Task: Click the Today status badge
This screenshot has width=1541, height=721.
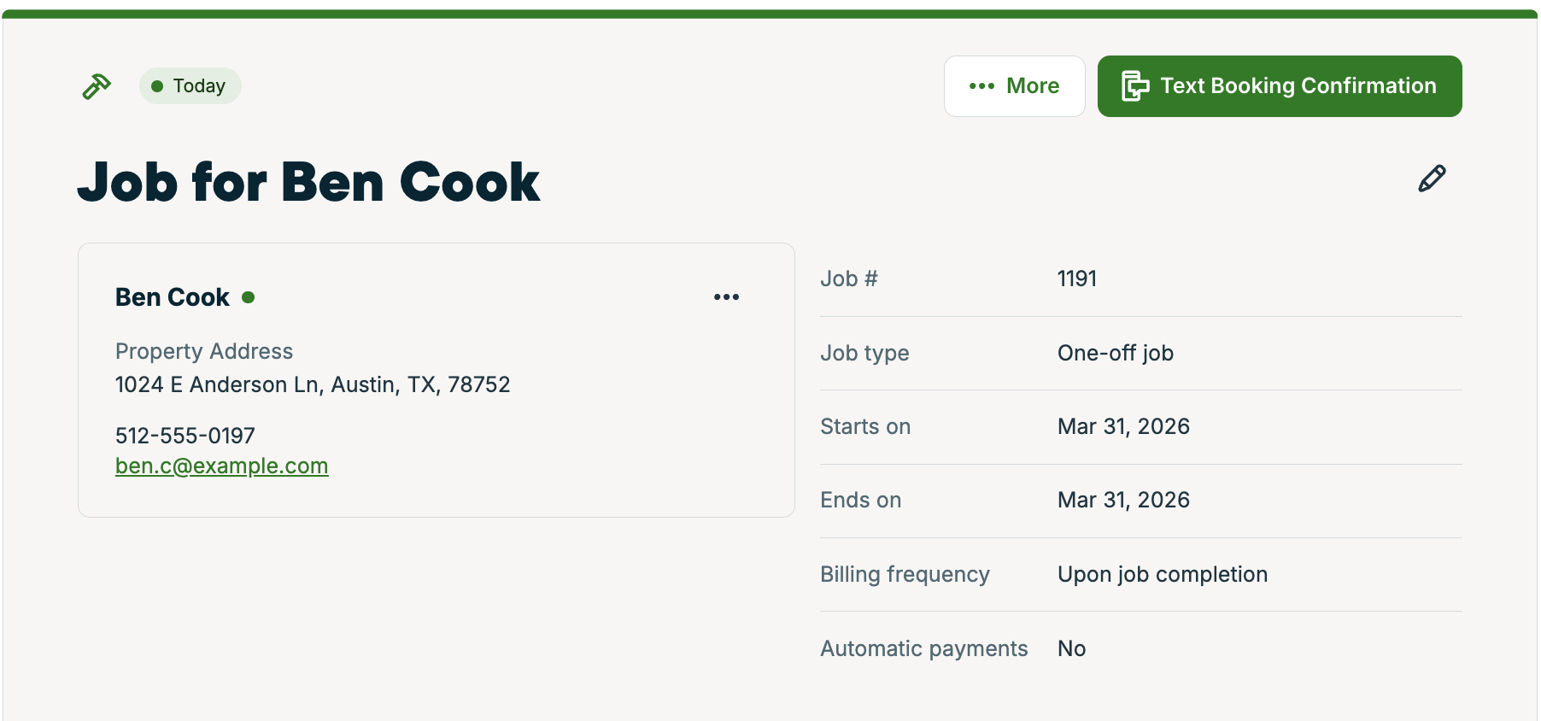Action: pyautogui.click(x=190, y=86)
